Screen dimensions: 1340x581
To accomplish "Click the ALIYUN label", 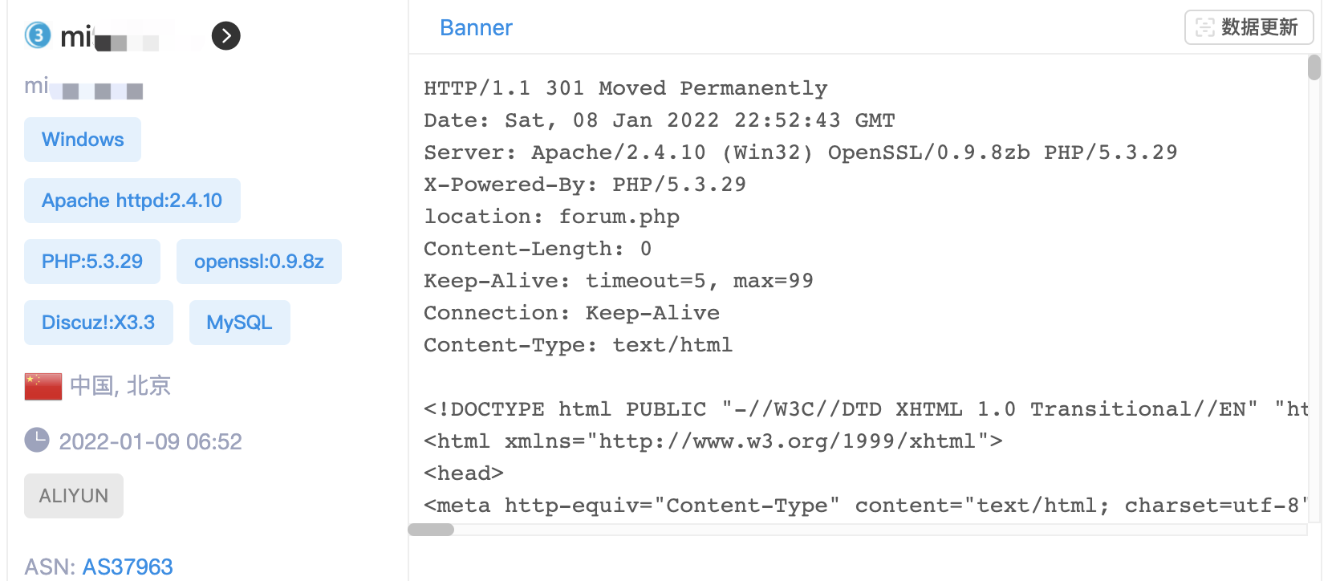I will coord(74,496).
